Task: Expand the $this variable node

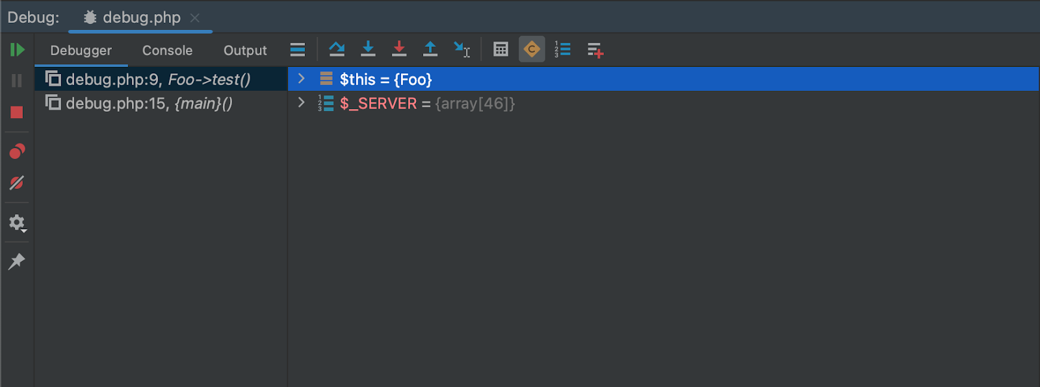Action: pos(301,79)
